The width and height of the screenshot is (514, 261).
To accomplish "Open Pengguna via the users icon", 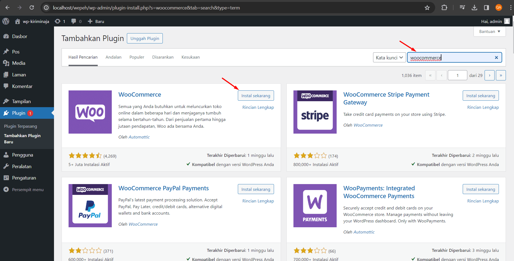I will (x=6, y=155).
